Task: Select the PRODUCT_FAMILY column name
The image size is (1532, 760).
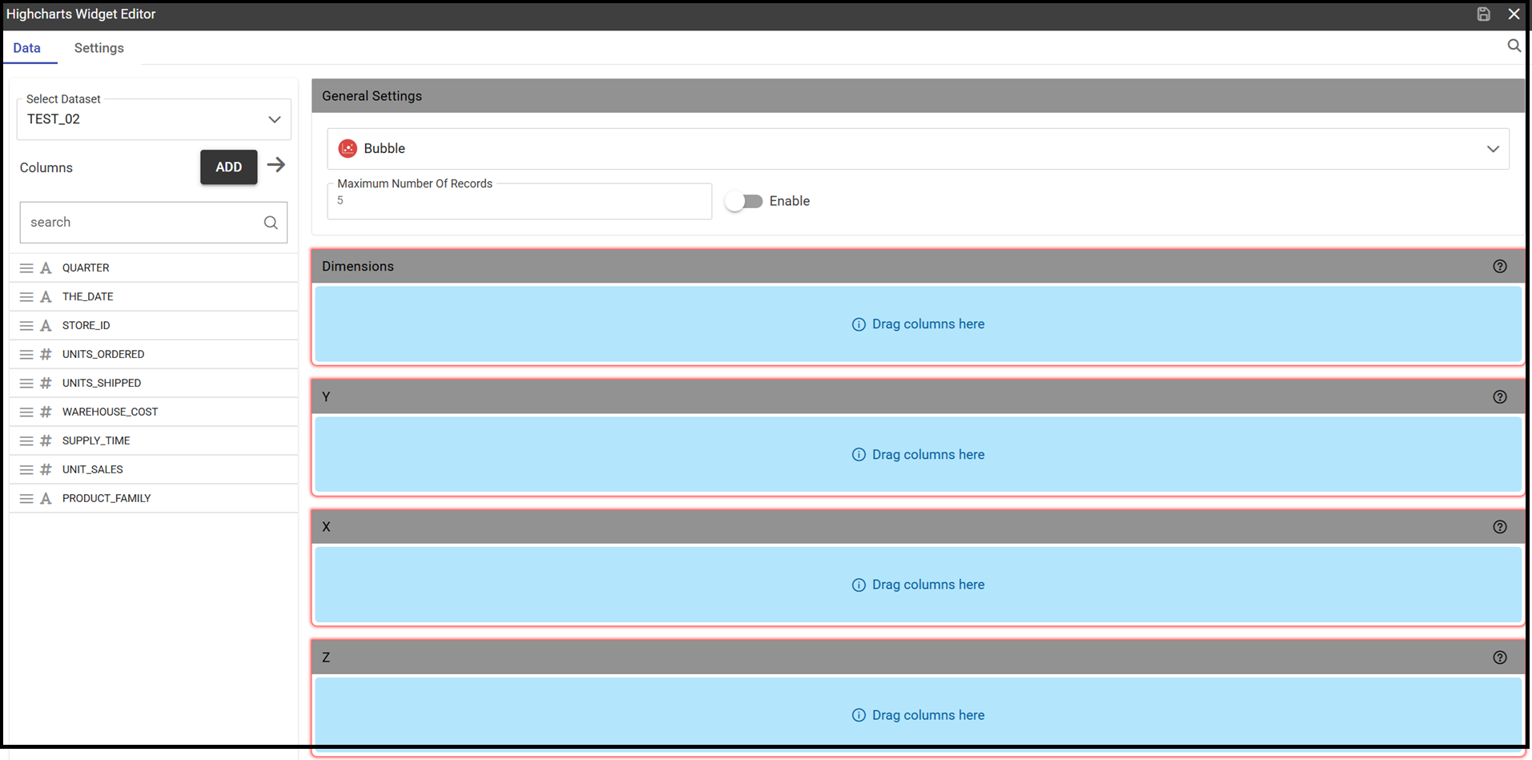Action: tap(107, 499)
